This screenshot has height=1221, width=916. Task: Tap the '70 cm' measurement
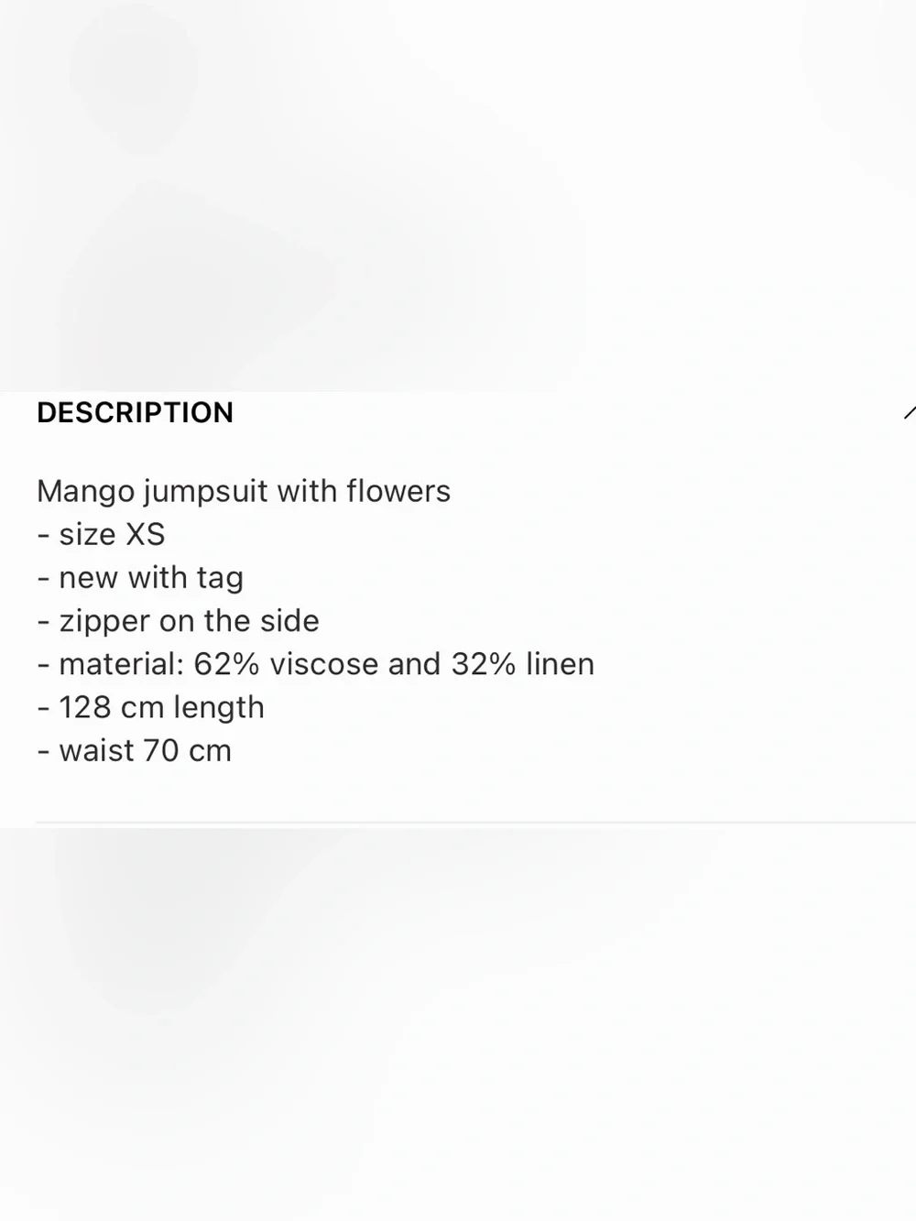[187, 751]
